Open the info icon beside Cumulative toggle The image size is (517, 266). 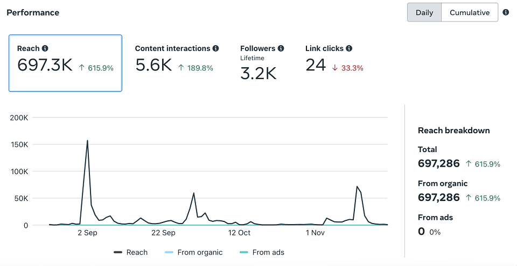point(506,12)
